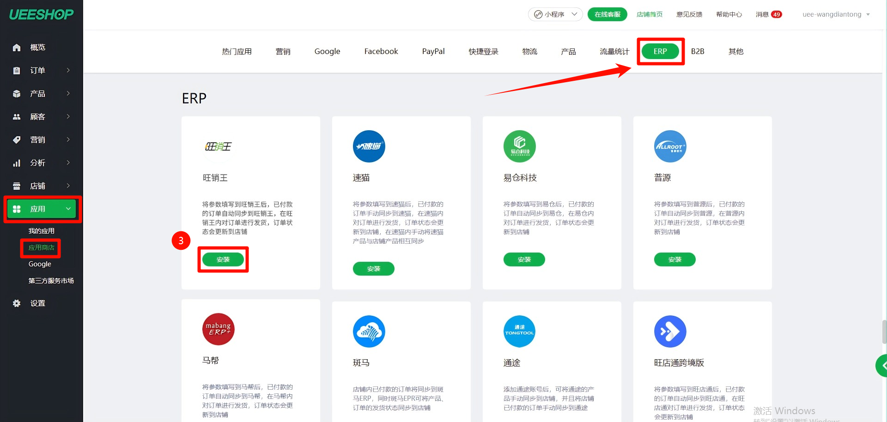Screen dimensions: 887x422
Task: Open uee-wangdiantong account dropdown
Action: tap(836, 14)
